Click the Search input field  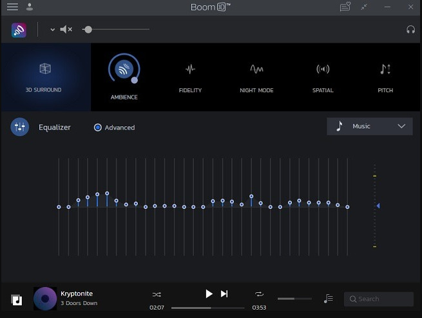click(x=379, y=299)
